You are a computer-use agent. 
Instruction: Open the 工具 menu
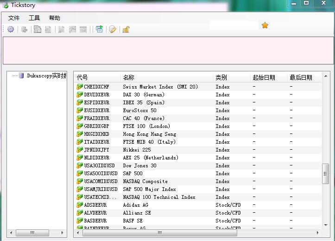tap(34, 18)
